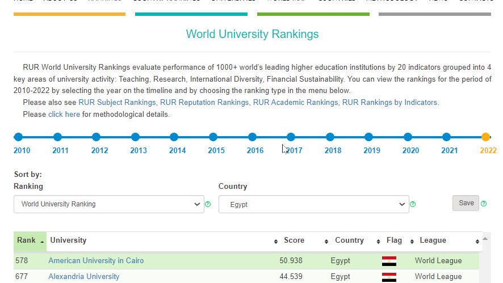Open RUR Reputation Rankings link
Viewport: 503px width, 283px height.
click(205, 103)
